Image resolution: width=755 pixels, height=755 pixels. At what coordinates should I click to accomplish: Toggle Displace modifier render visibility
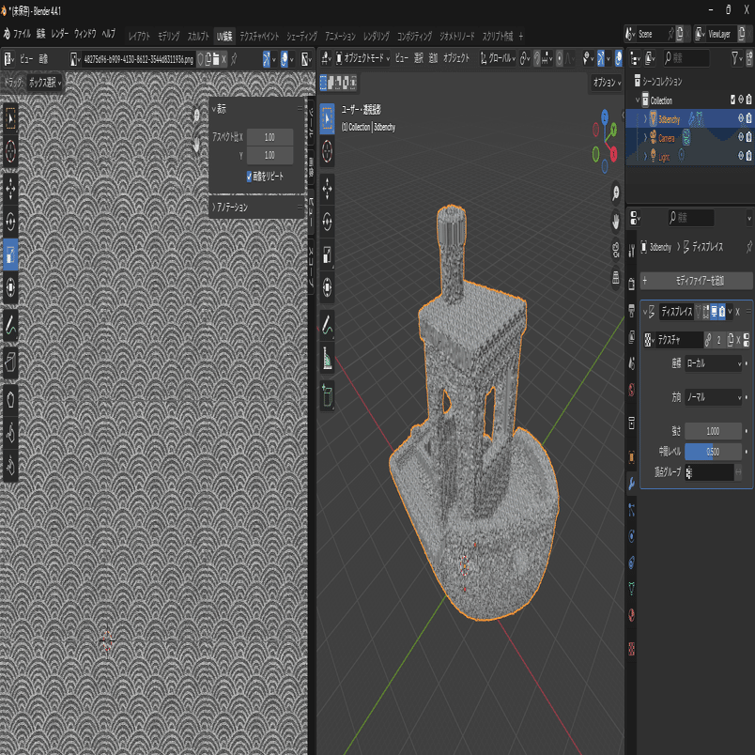(x=722, y=311)
